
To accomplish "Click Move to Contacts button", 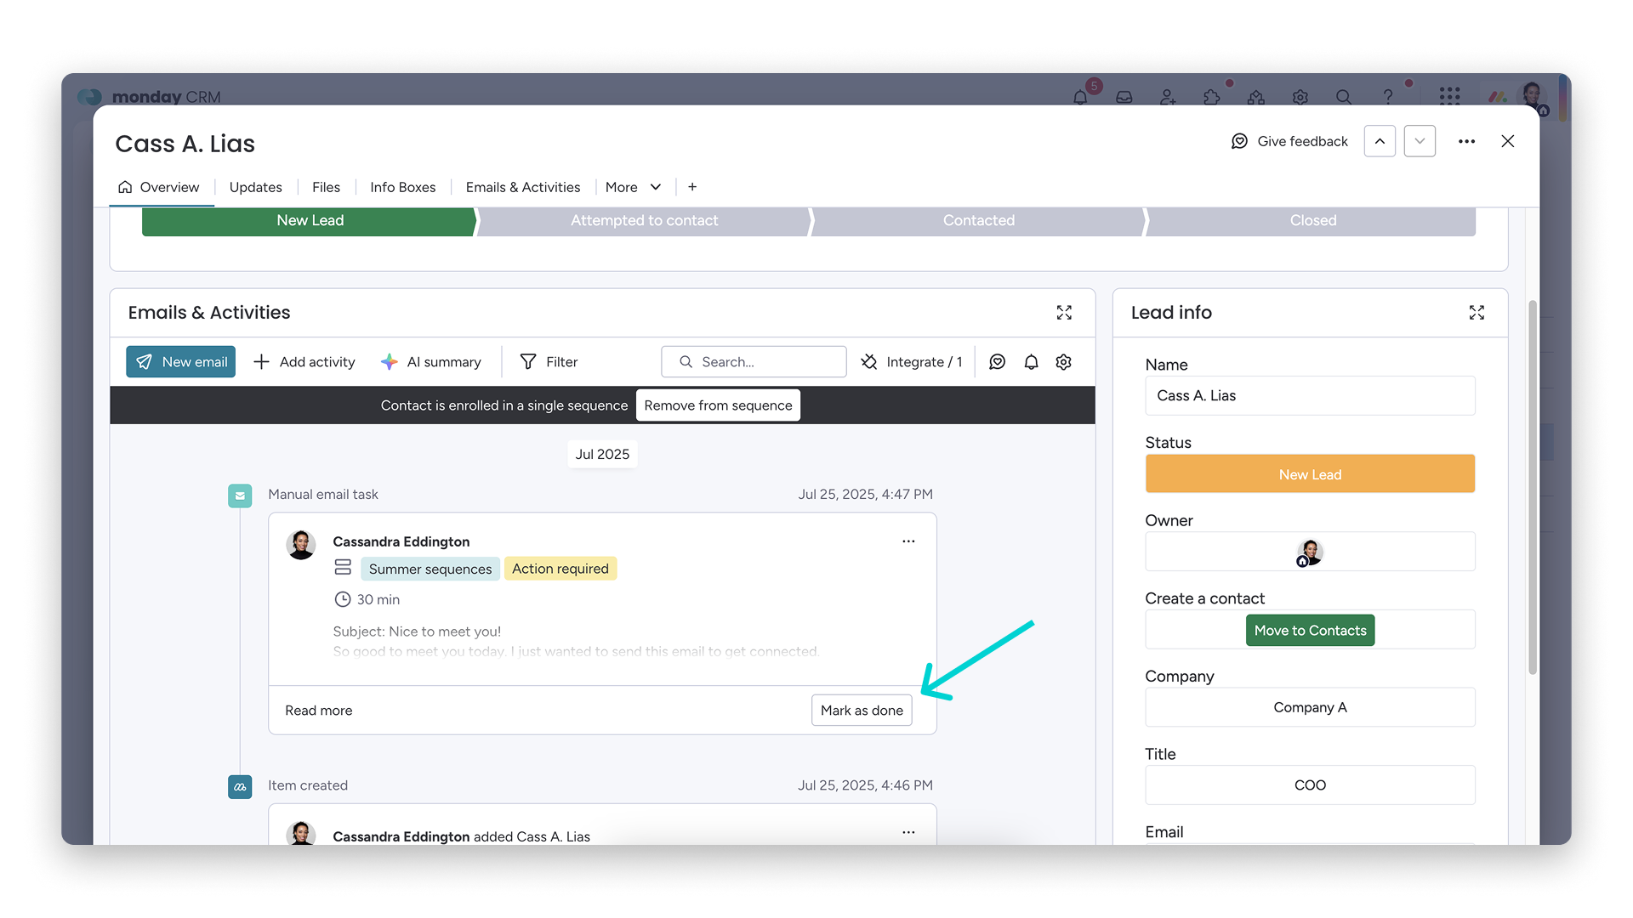I will click(1310, 631).
